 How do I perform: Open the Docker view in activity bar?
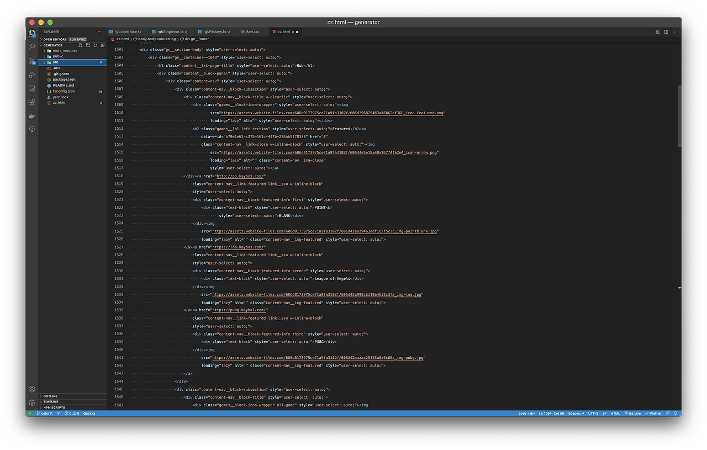(x=32, y=115)
